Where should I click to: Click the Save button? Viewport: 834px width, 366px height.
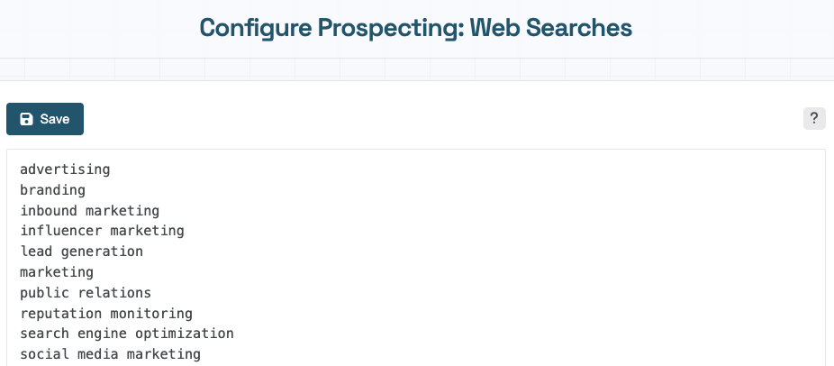pyautogui.click(x=45, y=119)
